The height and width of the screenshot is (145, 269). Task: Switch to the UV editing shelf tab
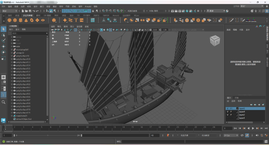[47, 15]
